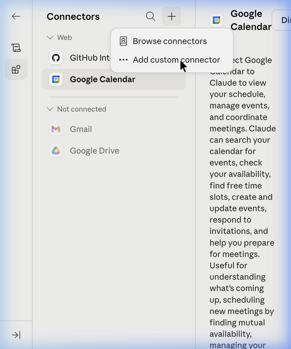Choose Add custom connector from the menu
Viewport: 291px width, 349px height.
click(x=172, y=59)
